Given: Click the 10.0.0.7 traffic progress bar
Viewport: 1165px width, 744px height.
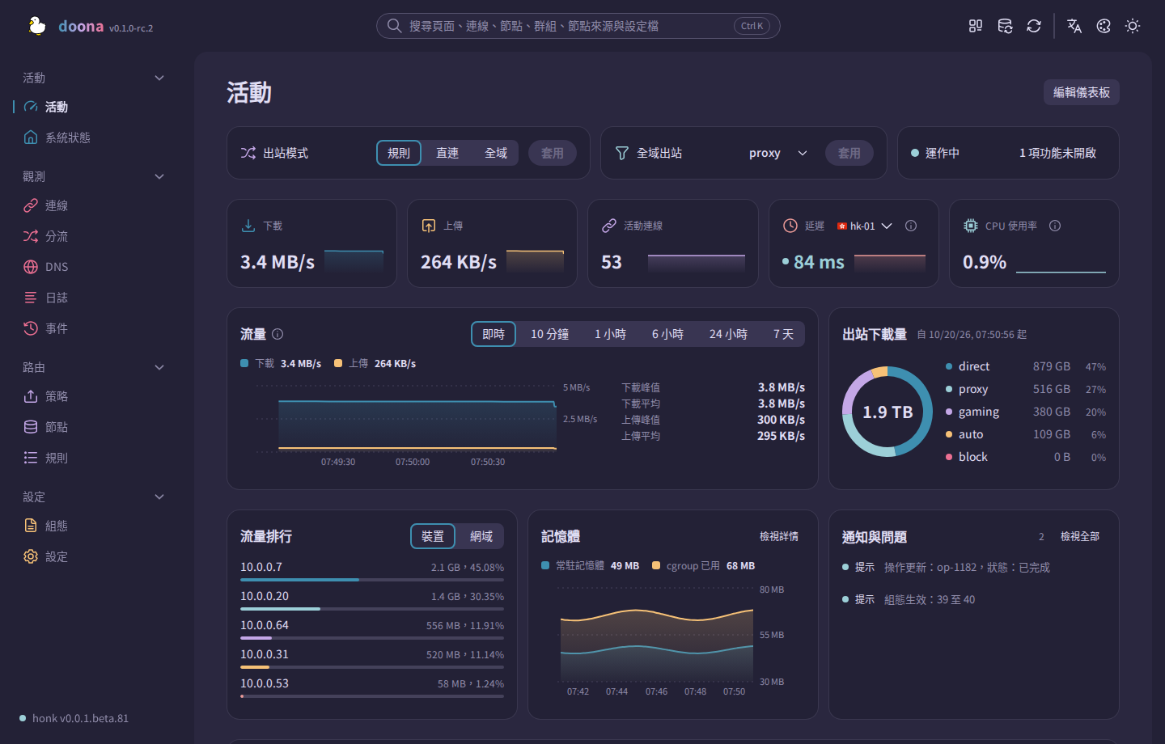Looking at the screenshot, I should tap(372, 580).
